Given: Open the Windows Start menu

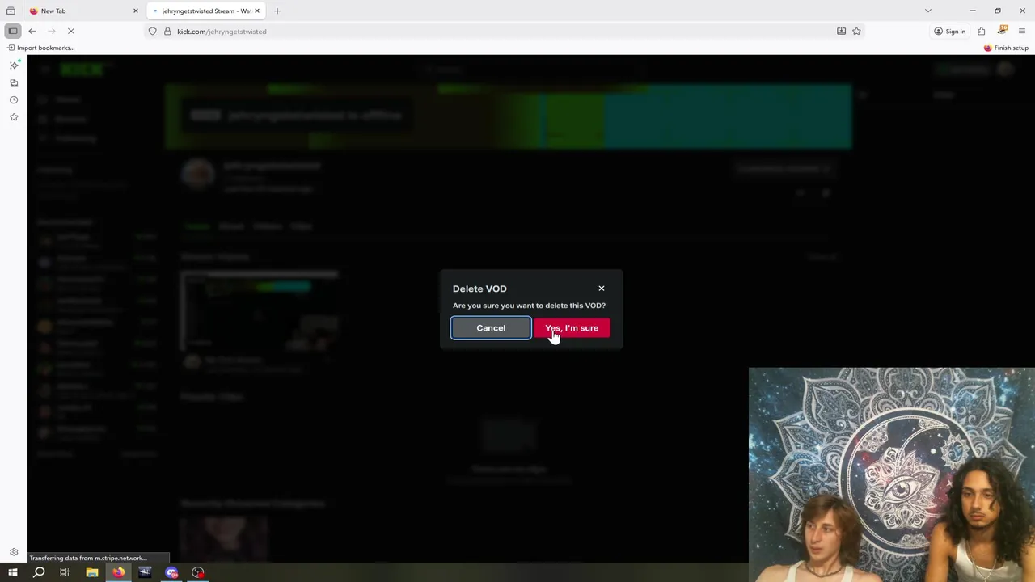Looking at the screenshot, I should [12, 572].
